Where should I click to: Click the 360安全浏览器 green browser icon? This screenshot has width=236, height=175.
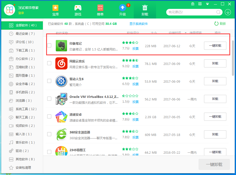coord(62,134)
